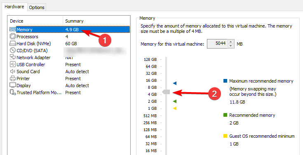This screenshot has width=303, height=155.
Task: Click the 60 GB hard disk summary
Action: 71,44
